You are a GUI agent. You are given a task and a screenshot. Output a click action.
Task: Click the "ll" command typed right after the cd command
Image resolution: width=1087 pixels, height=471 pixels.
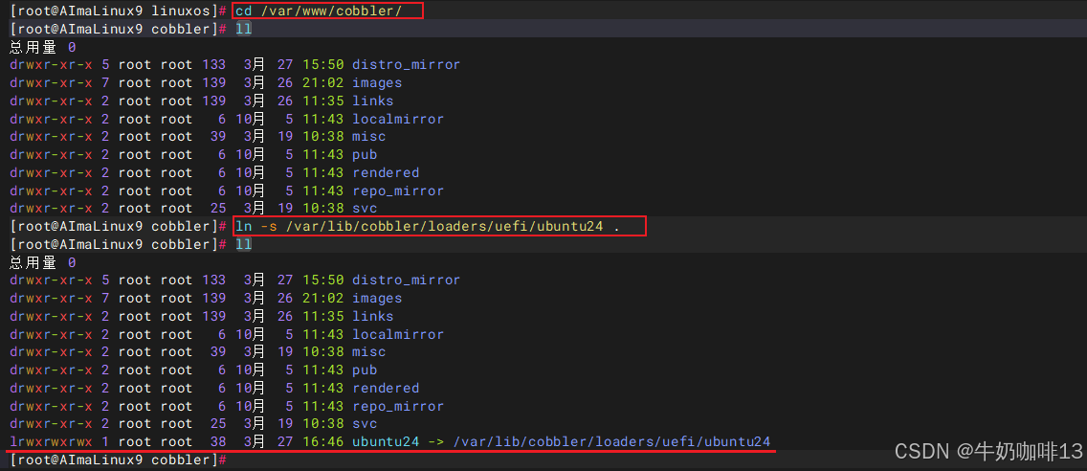coord(243,29)
